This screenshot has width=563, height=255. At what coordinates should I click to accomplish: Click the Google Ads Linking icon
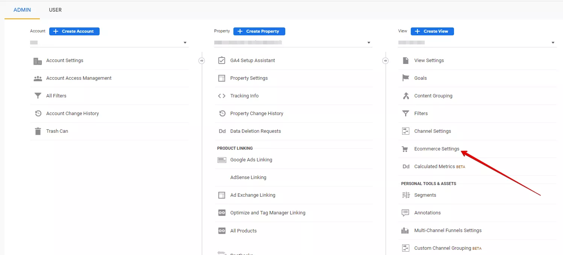pyautogui.click(x=222, y=160)
